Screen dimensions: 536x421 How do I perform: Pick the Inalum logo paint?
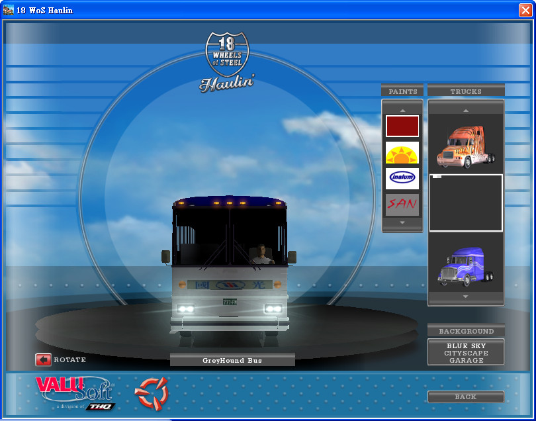coord(402,178)
